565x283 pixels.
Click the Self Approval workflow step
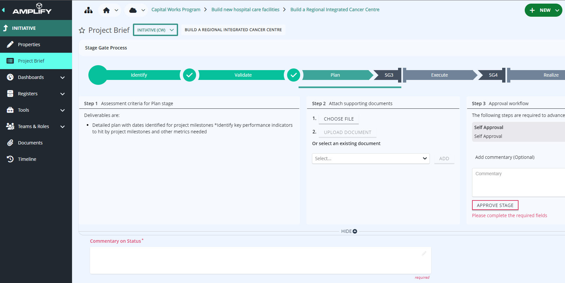click(x=519, y=132)
